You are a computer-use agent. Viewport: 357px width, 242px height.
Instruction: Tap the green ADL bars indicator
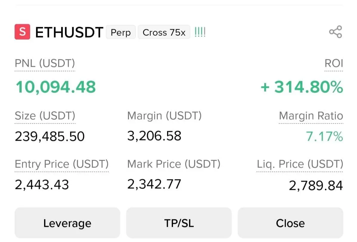(200, 32)
